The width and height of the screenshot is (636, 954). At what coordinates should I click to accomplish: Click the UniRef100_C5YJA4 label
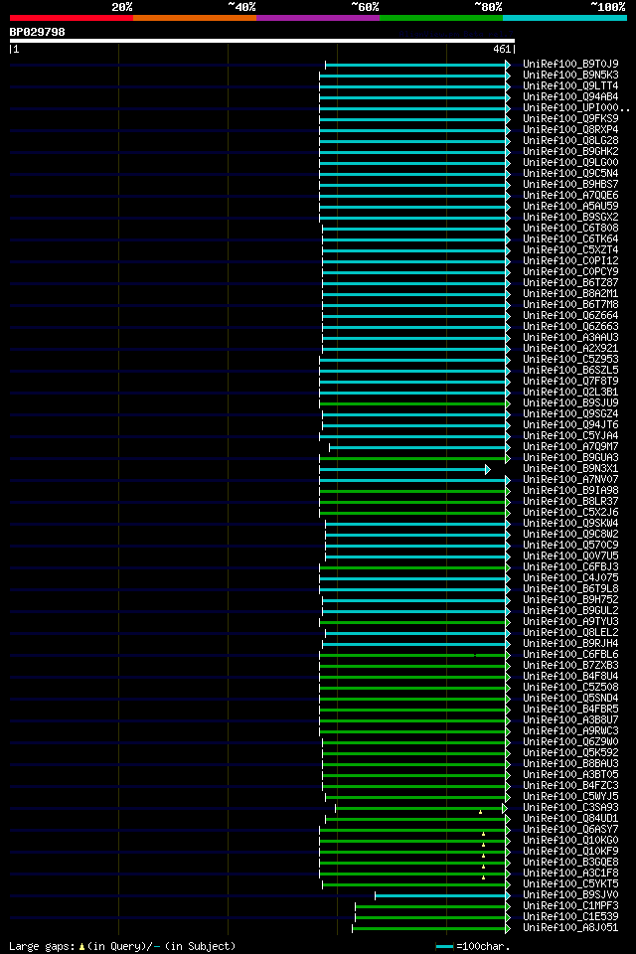point(570,436)
